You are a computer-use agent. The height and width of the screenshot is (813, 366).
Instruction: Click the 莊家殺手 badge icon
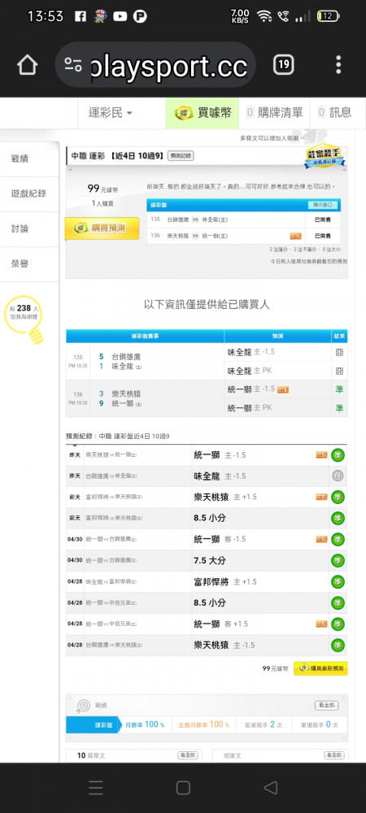325,156
